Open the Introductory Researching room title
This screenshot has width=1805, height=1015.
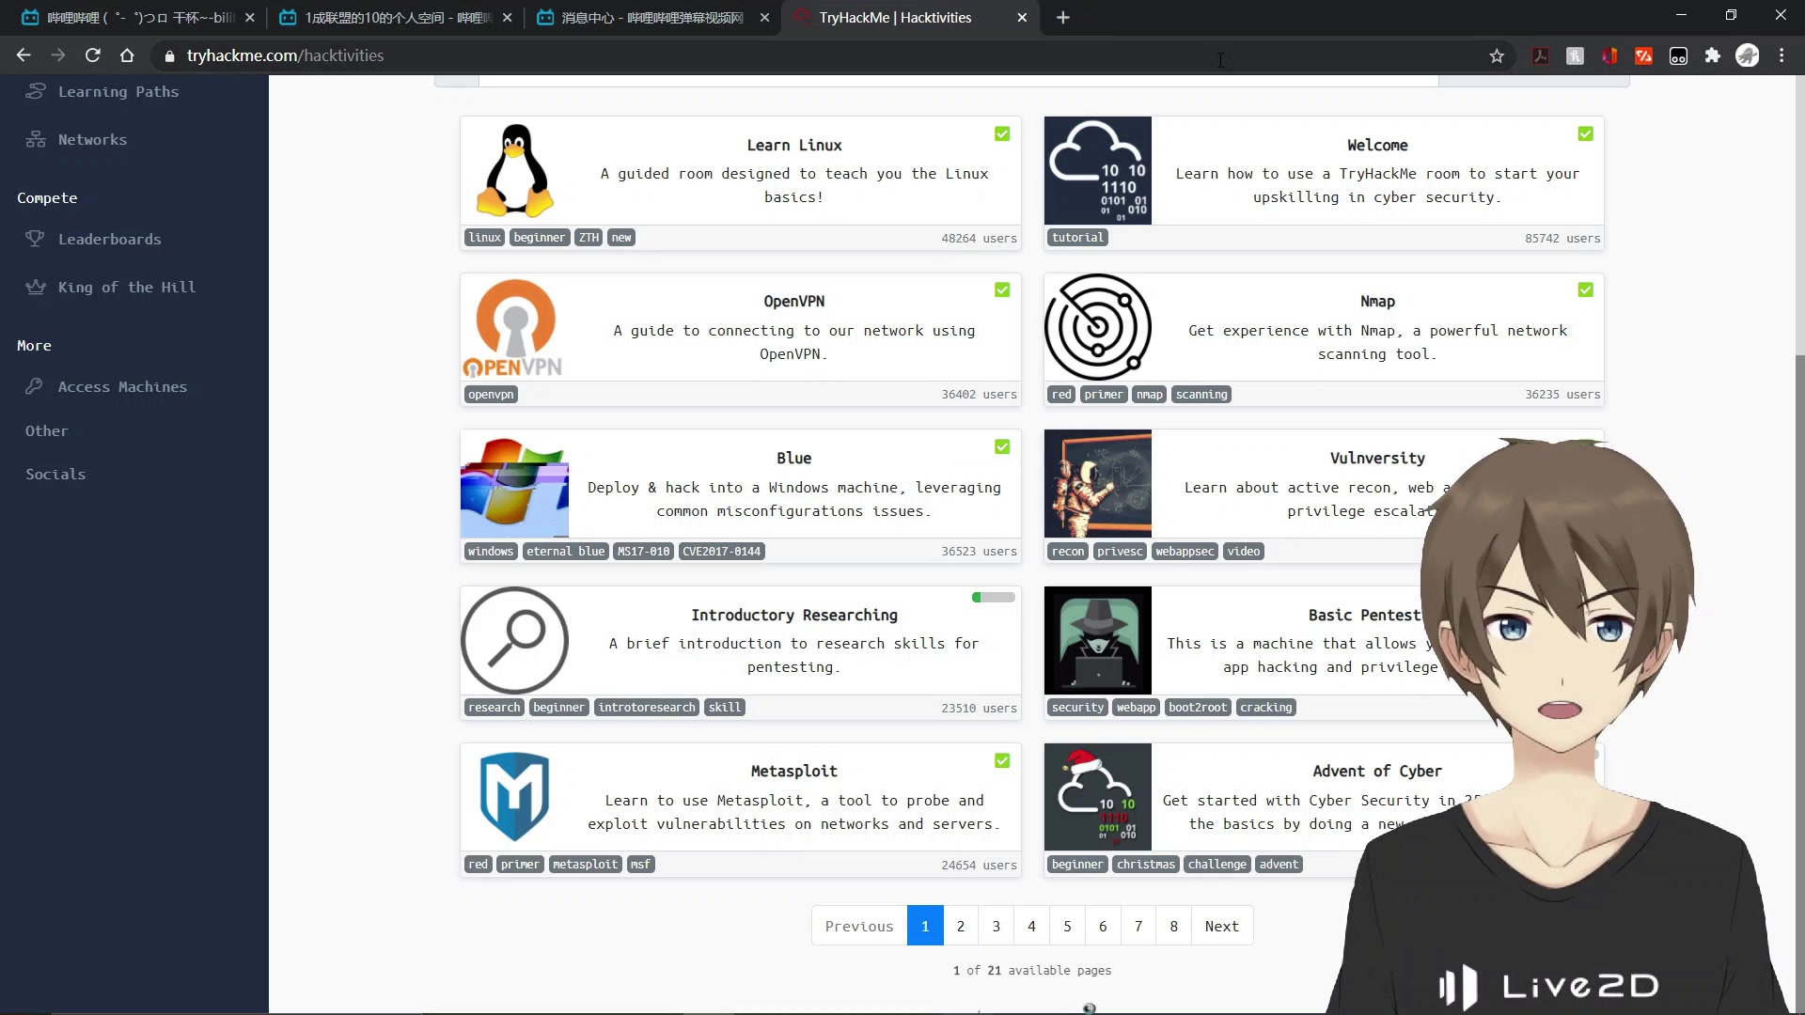pos(794,615)
